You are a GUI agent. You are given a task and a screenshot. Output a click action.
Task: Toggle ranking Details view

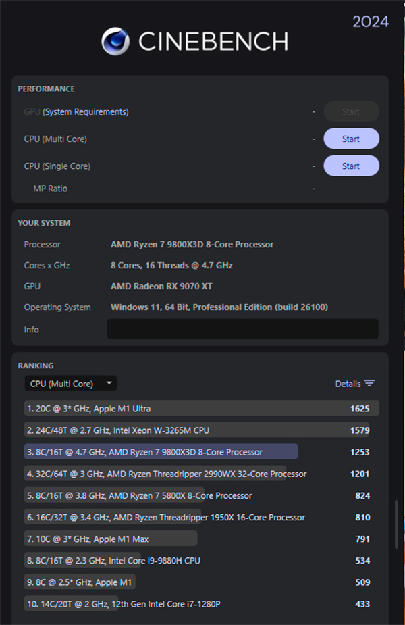(x=348, y=384)
